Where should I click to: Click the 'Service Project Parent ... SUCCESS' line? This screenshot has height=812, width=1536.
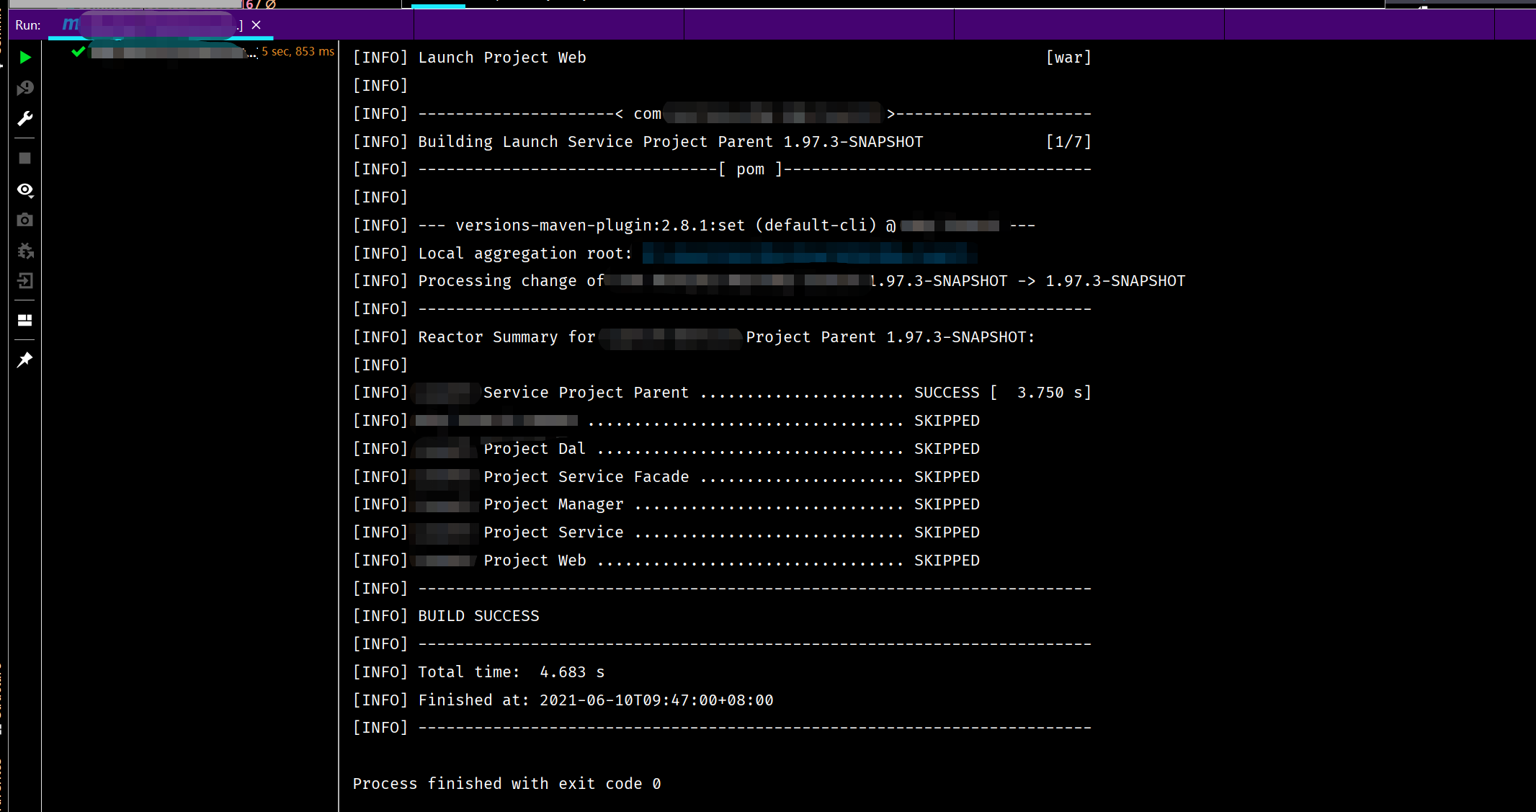(722, 393)
